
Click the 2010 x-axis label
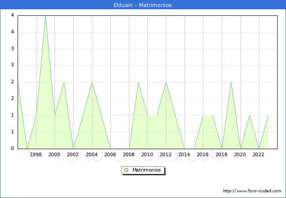click(x=147, y=154)
